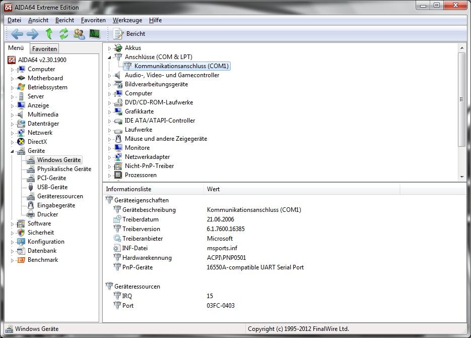
Task: Collapse Anschlüsse (COM & LPT) category
Action: click(x=110, y=57)
